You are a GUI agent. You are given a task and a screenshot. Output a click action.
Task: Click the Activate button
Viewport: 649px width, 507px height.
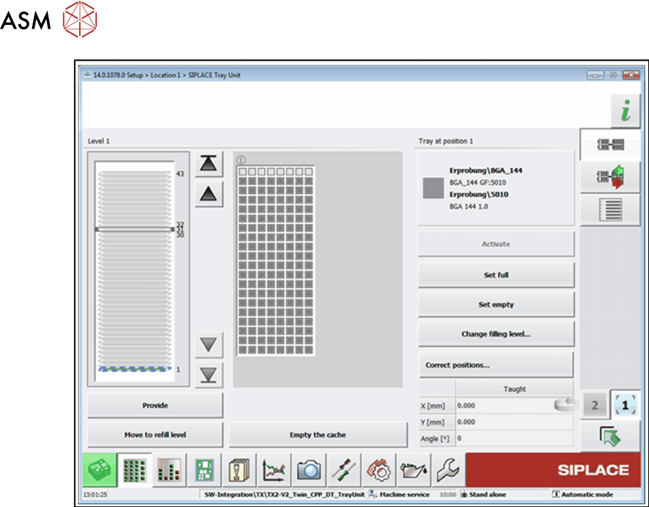pyautogui.click(x=496, y=244)
